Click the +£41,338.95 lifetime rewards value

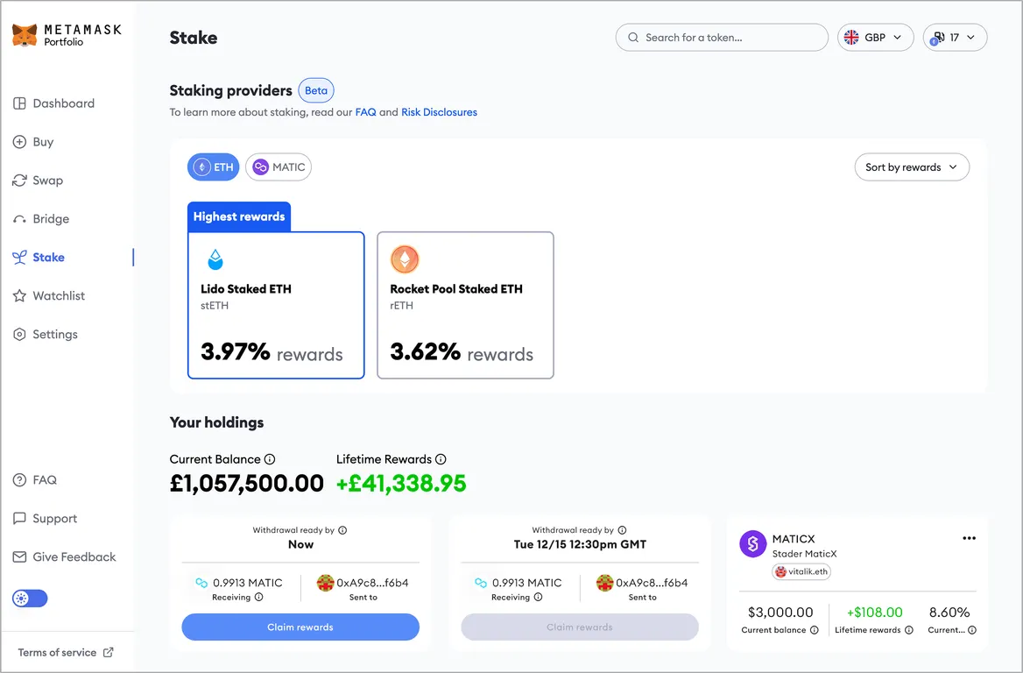[x=401, y=483]
